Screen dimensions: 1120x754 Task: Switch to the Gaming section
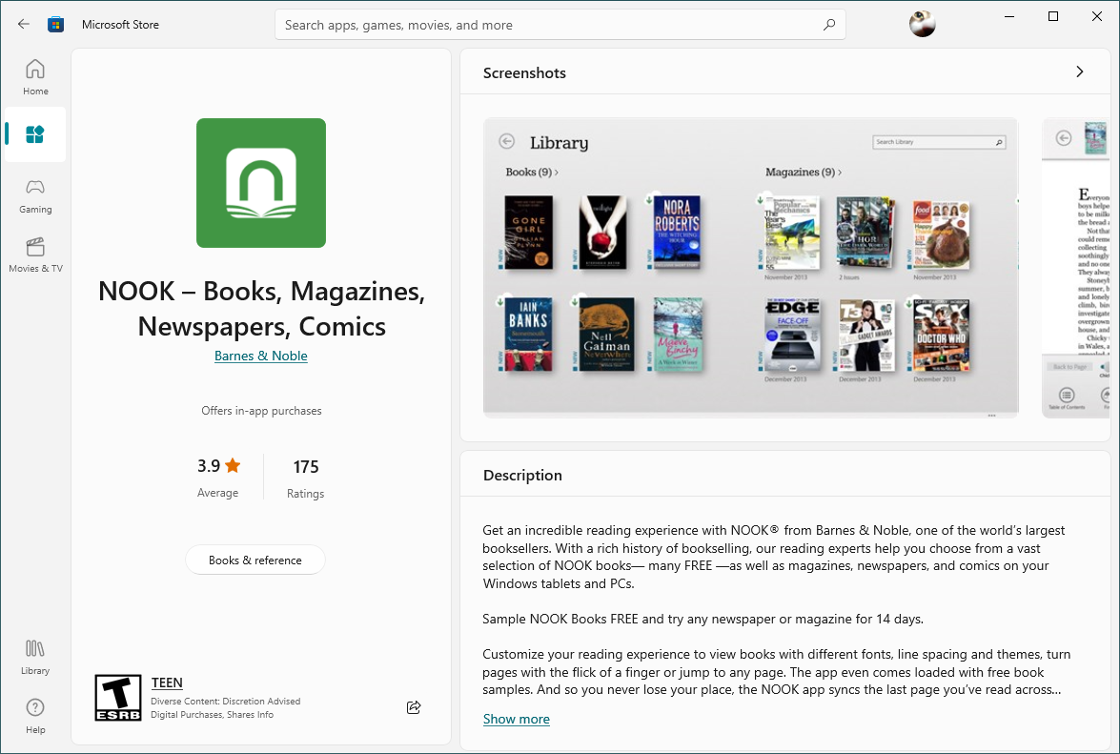point(35,196)
